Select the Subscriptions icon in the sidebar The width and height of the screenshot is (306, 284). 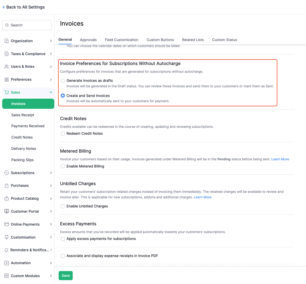(x=6, y=173)
